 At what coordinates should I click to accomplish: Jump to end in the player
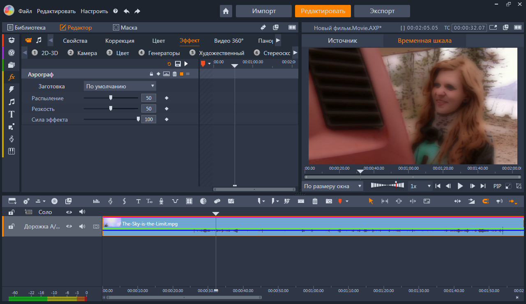[483, 186]
